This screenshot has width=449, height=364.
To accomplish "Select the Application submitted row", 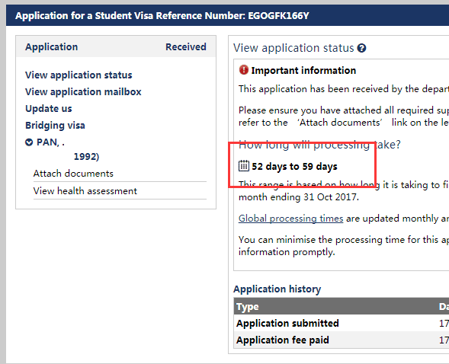I will click(x=342, y=323).
